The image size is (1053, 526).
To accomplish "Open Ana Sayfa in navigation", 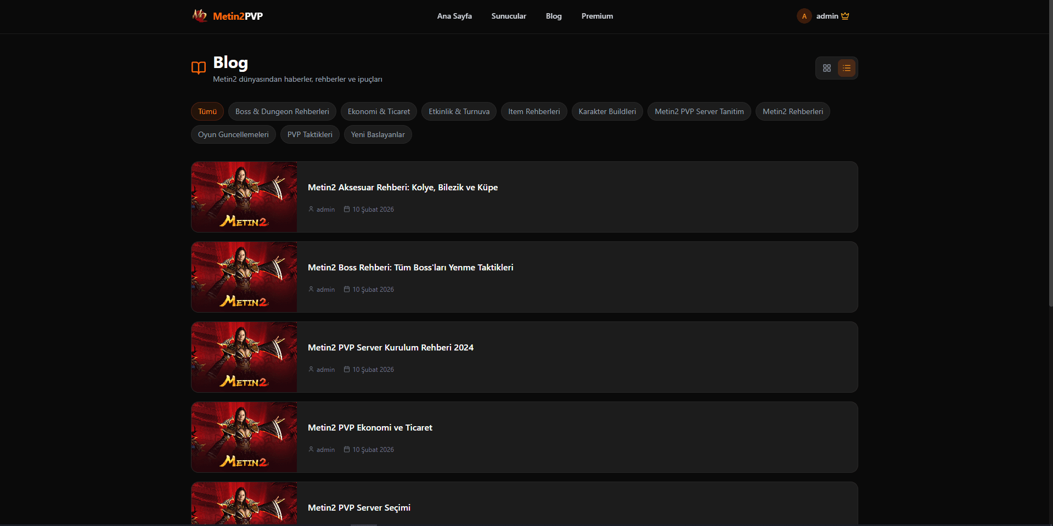I will (454, 16).
